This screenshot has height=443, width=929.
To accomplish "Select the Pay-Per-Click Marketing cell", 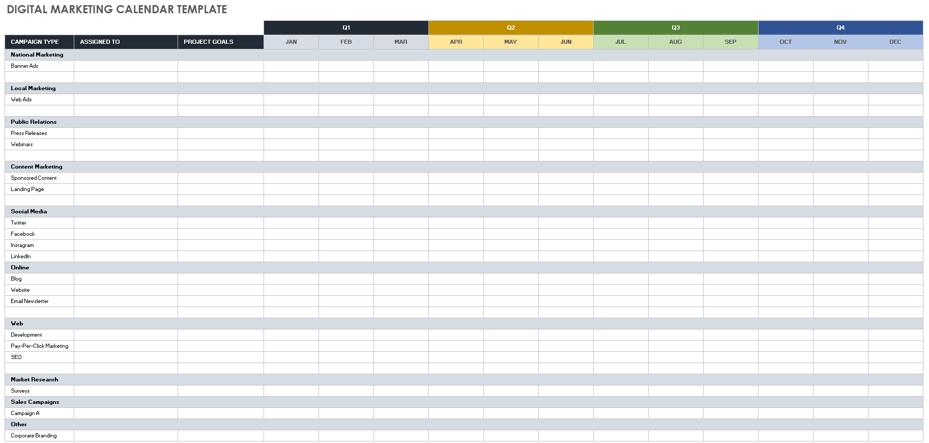I will click(39, 346).
